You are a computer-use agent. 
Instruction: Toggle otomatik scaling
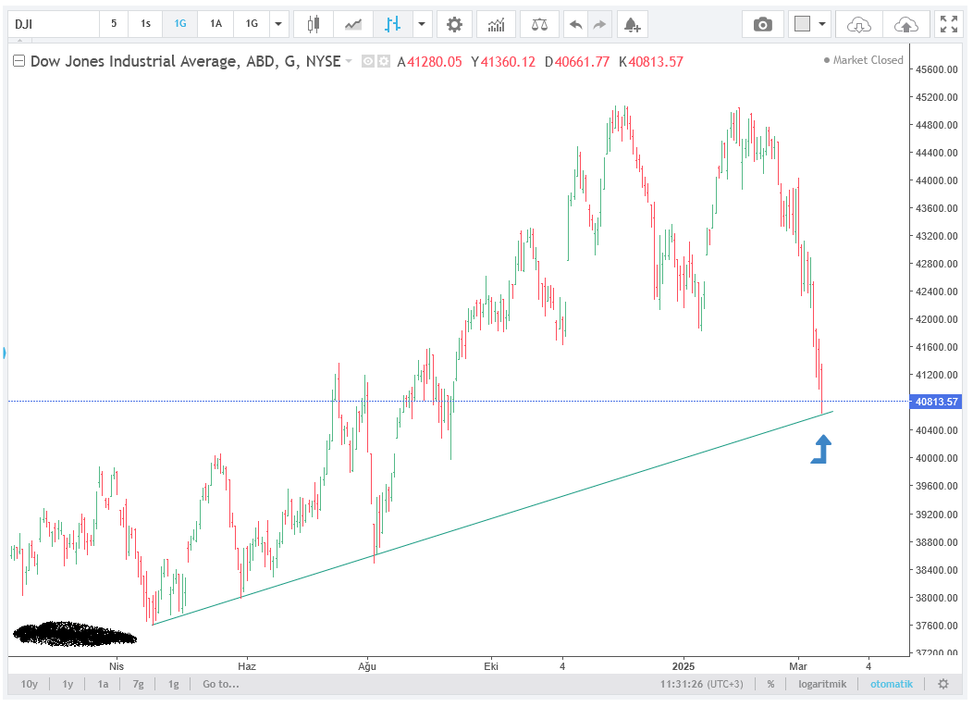(891, 684)
